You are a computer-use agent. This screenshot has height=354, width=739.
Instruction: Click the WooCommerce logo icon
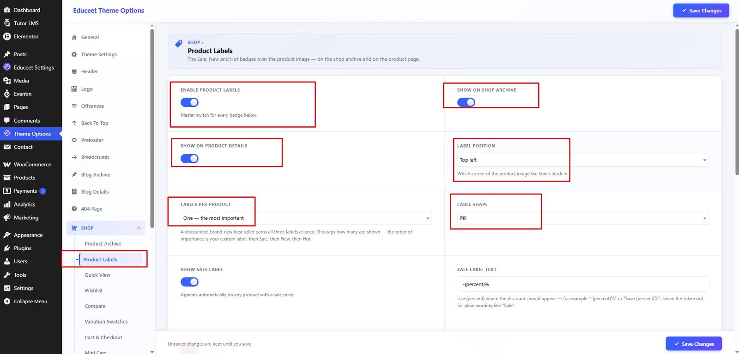7,165
